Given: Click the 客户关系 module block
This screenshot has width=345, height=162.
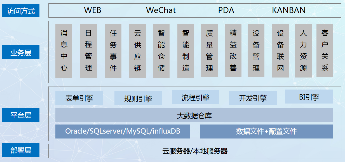Looking at the screenshot, I should tap(325, 51).
